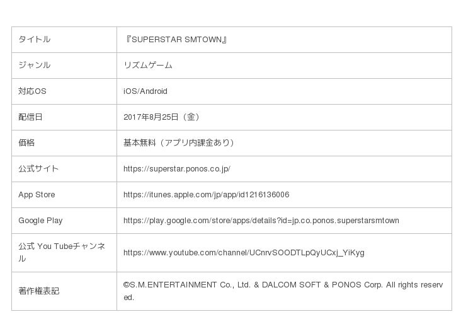The height and width of the screenshot is (336, 466).
Task: Click the Google Play row label
Action: 40,221
